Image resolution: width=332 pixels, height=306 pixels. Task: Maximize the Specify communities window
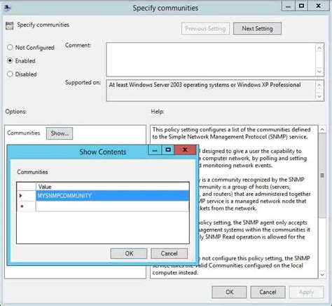click(x=301, y=6)
